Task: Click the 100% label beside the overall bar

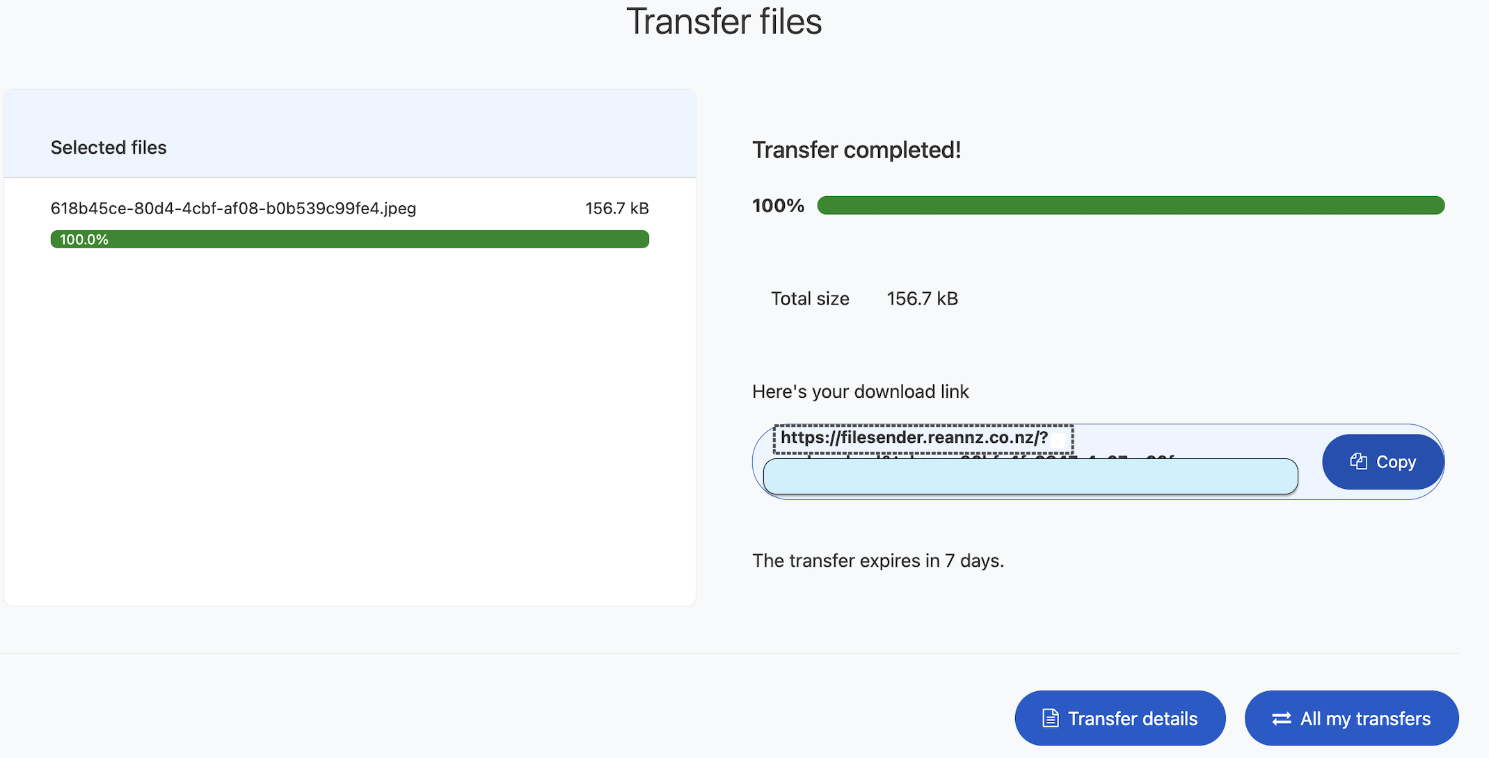Action: pos(778,206)
